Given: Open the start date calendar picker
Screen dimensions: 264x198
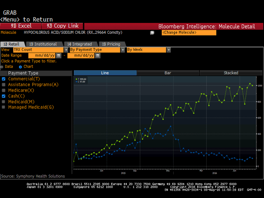Looking at the screenshot, I should pyautogui.click(x=59, y=55).
